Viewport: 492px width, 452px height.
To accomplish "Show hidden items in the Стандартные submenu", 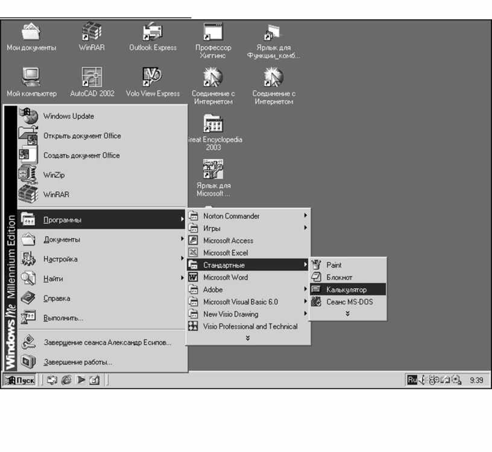I will tap(348, 313).
